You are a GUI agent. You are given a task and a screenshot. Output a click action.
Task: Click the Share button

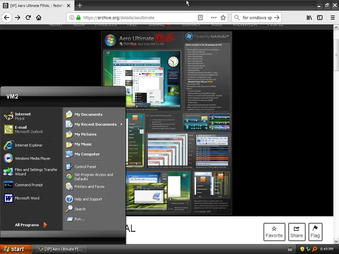tap(297, 232)
